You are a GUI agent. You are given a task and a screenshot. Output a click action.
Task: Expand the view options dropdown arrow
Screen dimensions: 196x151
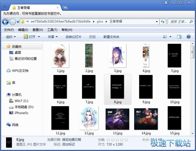170,37
